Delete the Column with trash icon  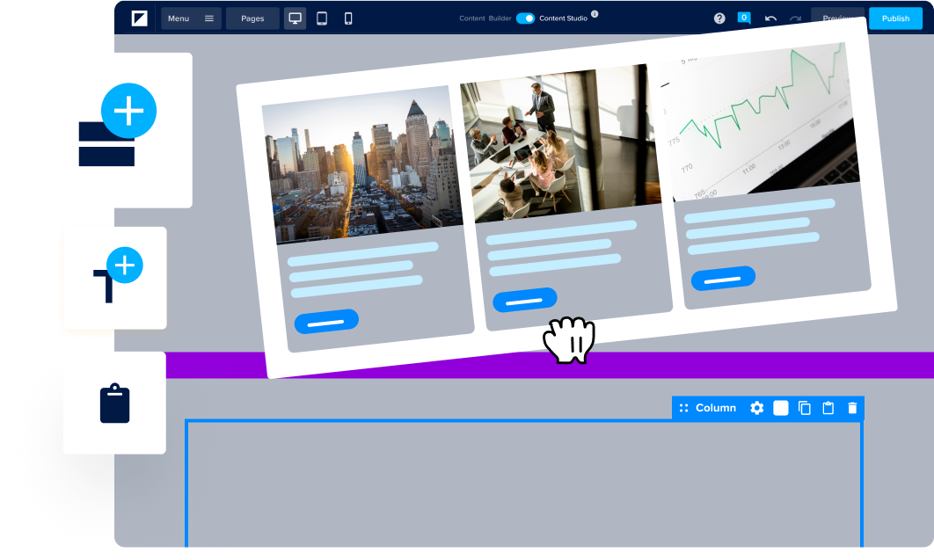852,408
